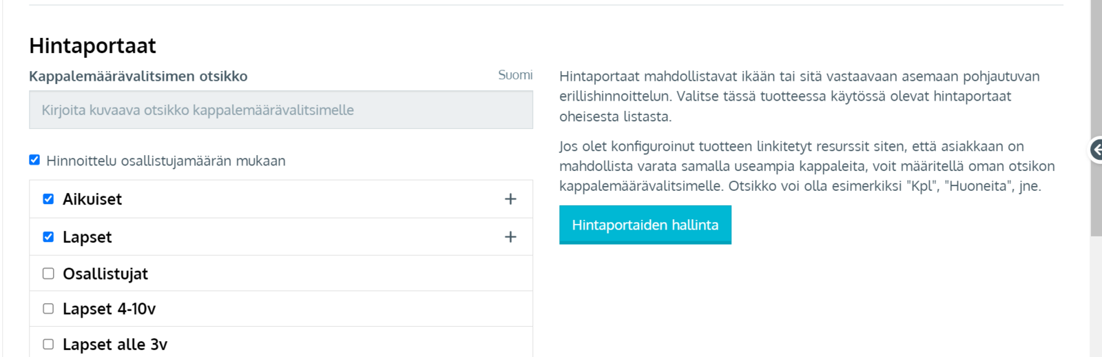Uncheck the Lapset checkbox
Screen dimensions: 1102x357
coord(48,237)
